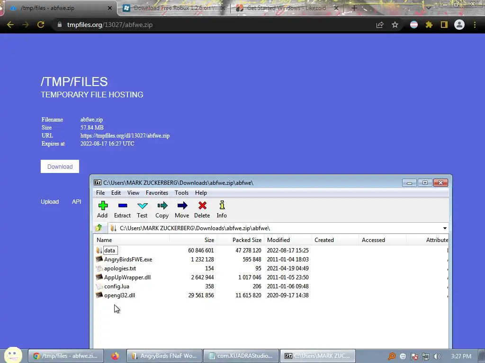Image resolution: width=485 pixels, height=363 pixels.
Task: Select the apologies.txt file
Action: click(x=120, y=268)
